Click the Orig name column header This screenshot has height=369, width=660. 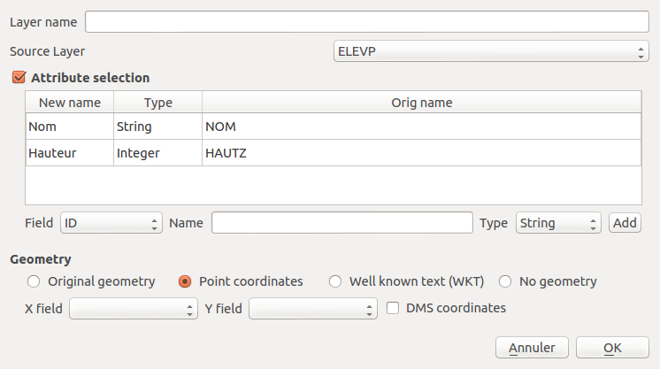tap(421, 103)
